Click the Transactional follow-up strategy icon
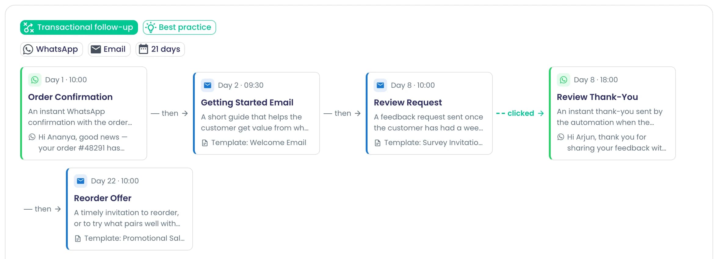Image resolution: width=718 pixels, height=259 pixels. pos(29,27)
